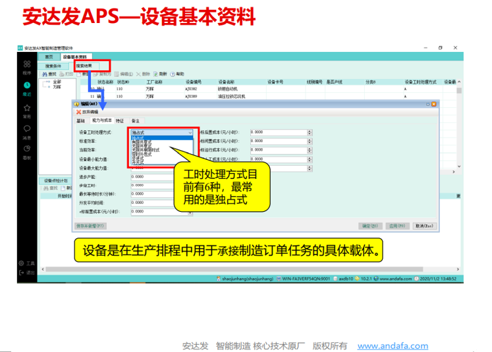
Task: Open the 看板 dashboard chart icon
Action: (27, 149)
